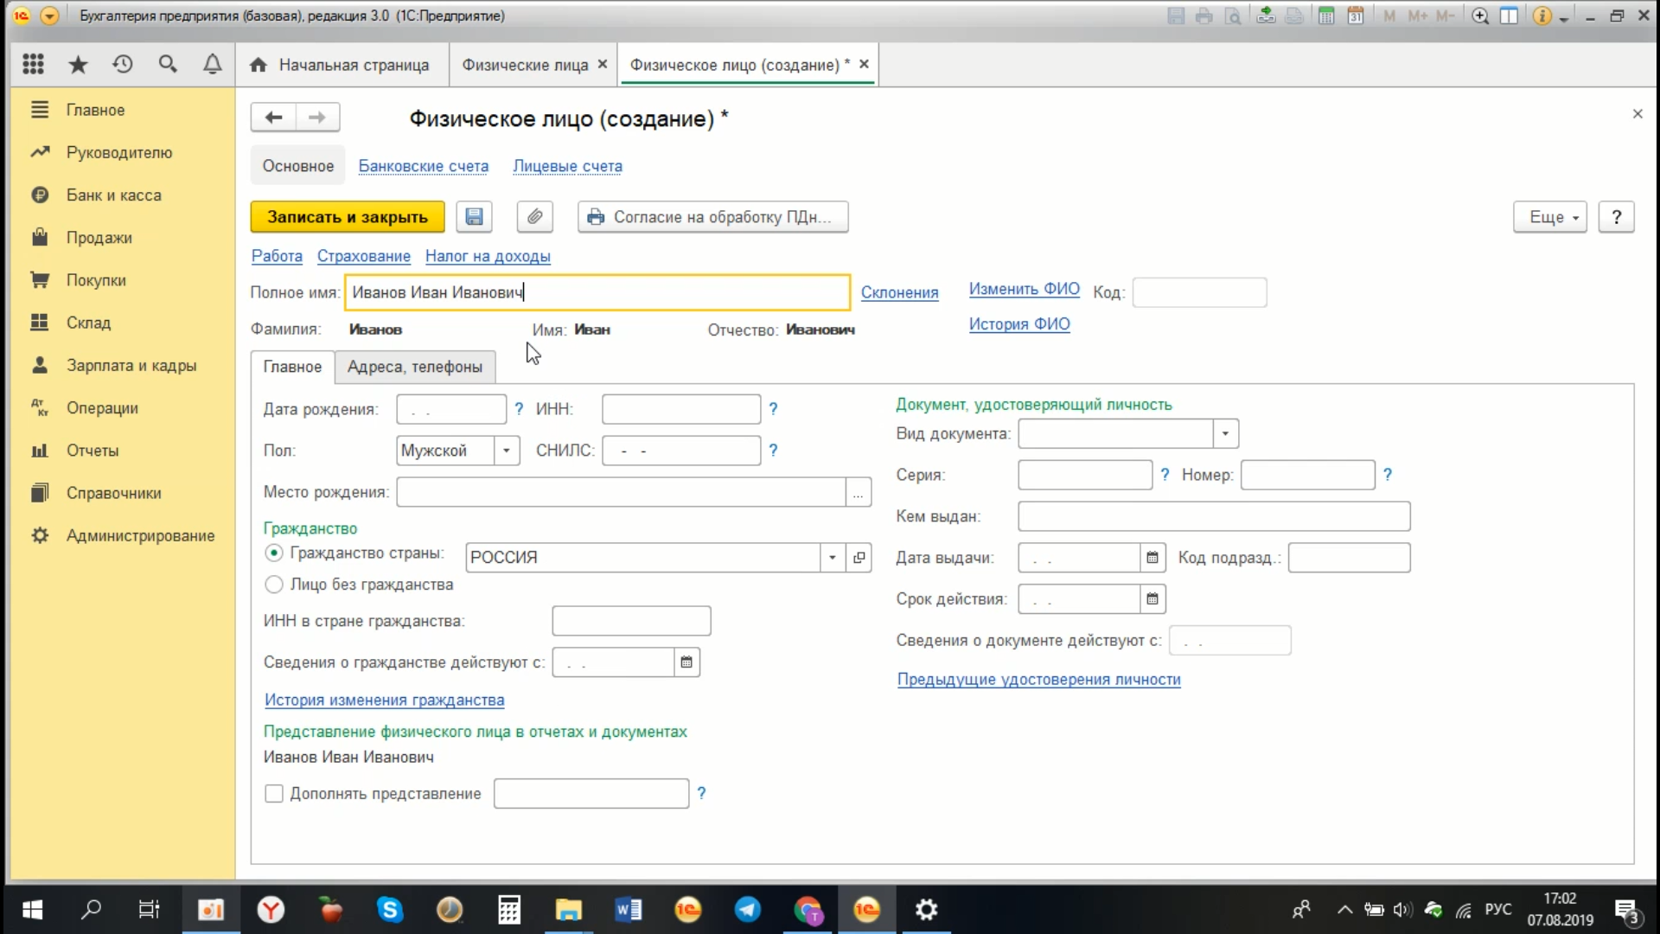The width and height of the screenshot is (1660, 934).
Task: Click the history clock icon
Action: 122,65
